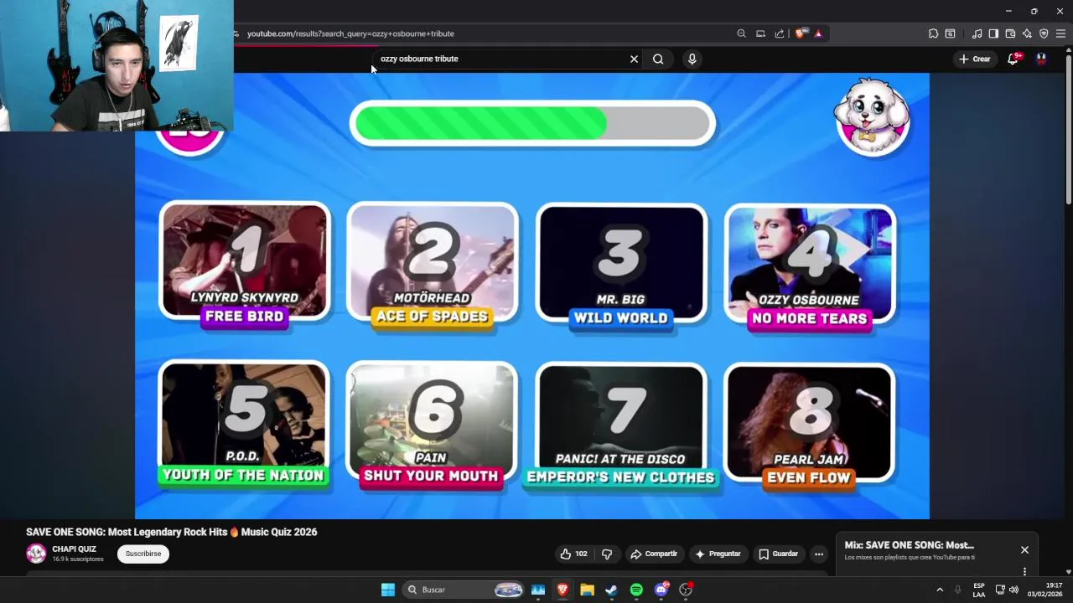The height and width of the screenshot is (603, 1073).
Task: Click the Pain Shut Your Mouth card
Action: pos(432,425)
